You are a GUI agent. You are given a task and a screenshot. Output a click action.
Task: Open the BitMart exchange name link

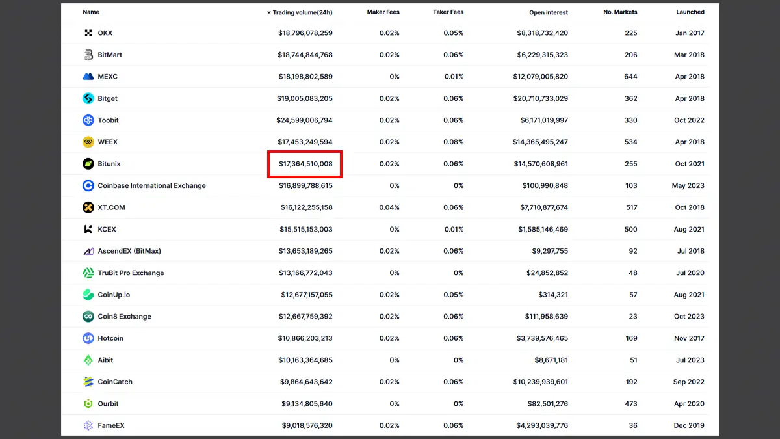tap(110, 55)
